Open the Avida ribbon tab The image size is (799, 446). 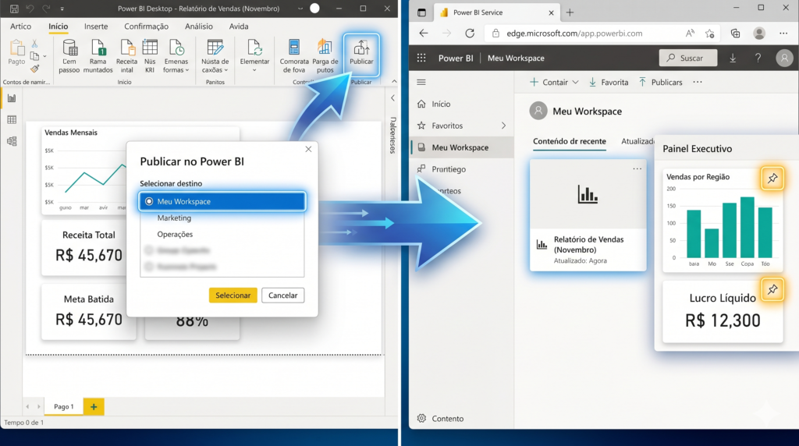(239, 27)
